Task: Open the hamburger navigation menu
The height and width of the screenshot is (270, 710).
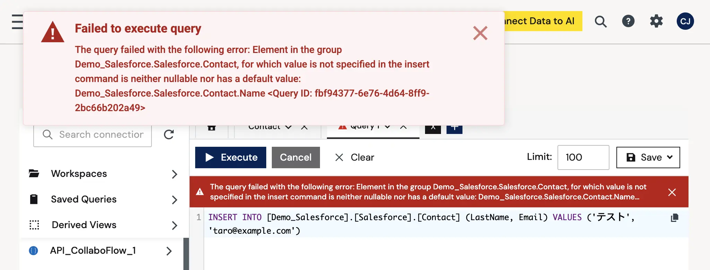Action: 17,21
